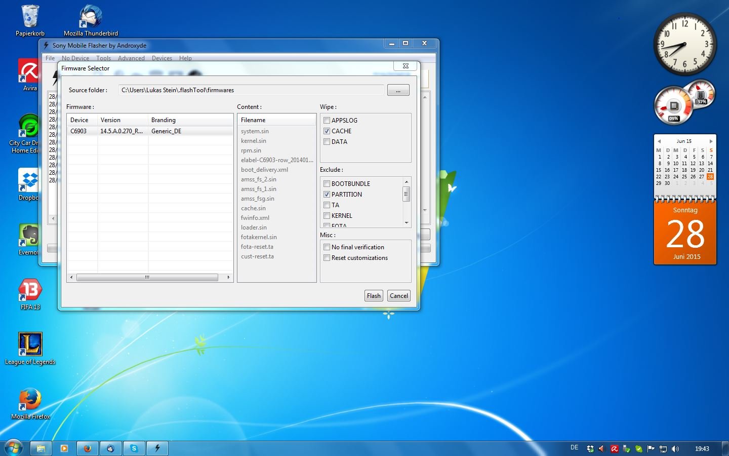Screen dimensions: 729x456
Task: Go to previous month in calendar gadget
Action: pos(659,141)
